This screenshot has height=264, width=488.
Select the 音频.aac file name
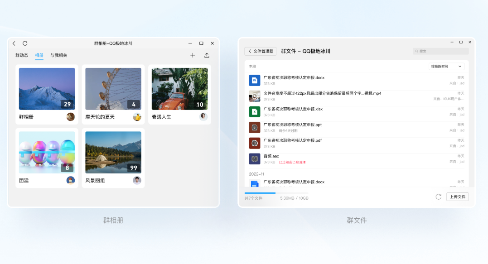click(x=271, y=156)
